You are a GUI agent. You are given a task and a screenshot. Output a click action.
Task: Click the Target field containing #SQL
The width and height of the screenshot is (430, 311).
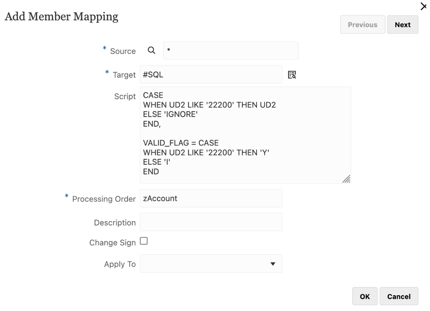click(x=211, y=75)
